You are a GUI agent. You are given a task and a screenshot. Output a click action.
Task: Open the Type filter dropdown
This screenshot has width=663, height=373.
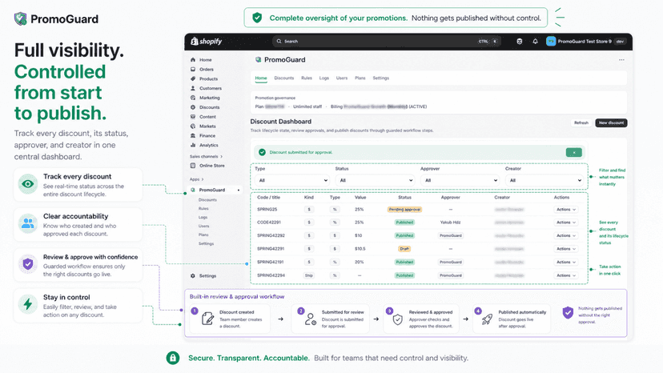pyautogui.click(x=291, y=180)
